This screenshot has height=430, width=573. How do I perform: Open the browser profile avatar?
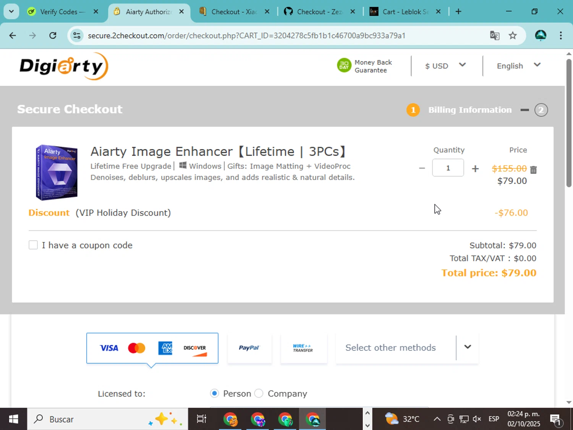point(541,36)
